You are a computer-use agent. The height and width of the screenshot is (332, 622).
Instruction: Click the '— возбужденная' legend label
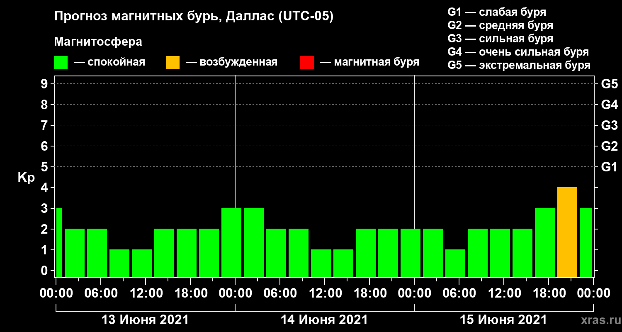[x=231, y=63]
